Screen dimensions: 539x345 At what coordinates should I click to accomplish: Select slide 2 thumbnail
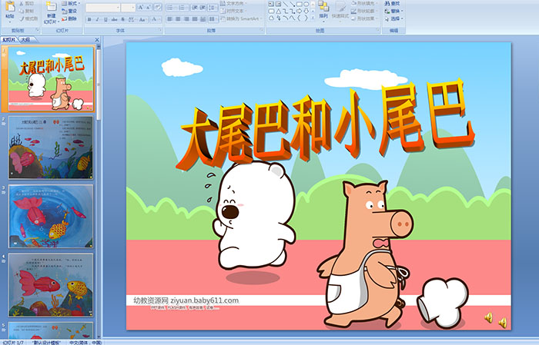pyautogui.click(x=51, y=148)
